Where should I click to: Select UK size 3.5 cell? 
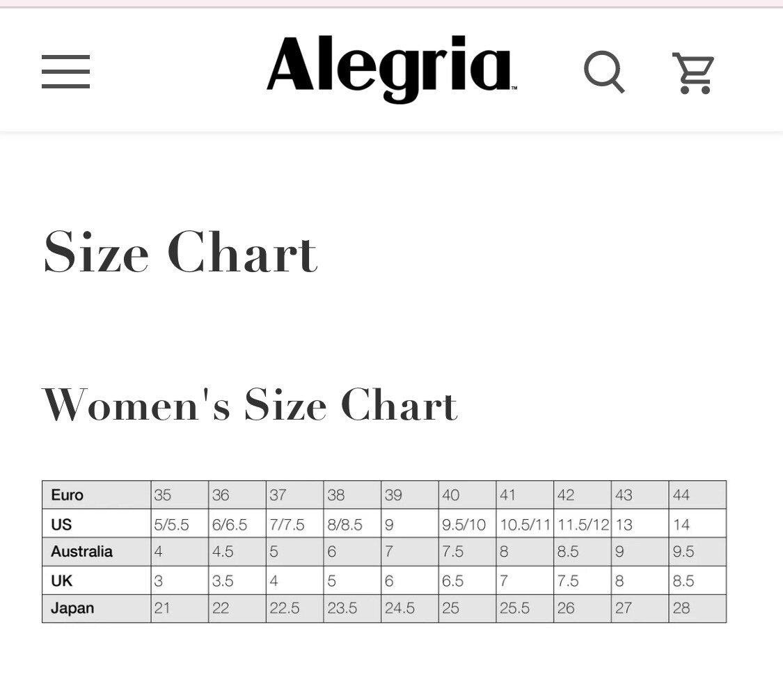click(x=237, y=580)
